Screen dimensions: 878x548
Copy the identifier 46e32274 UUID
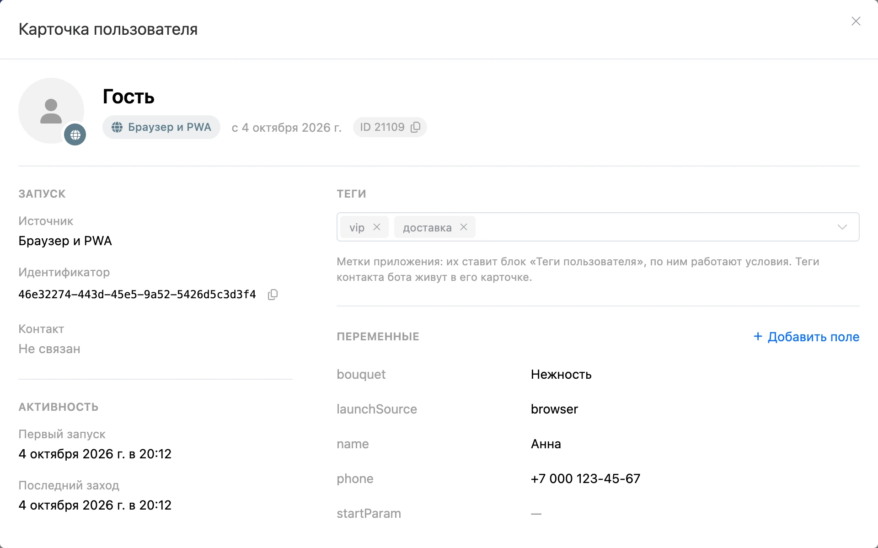273,295
